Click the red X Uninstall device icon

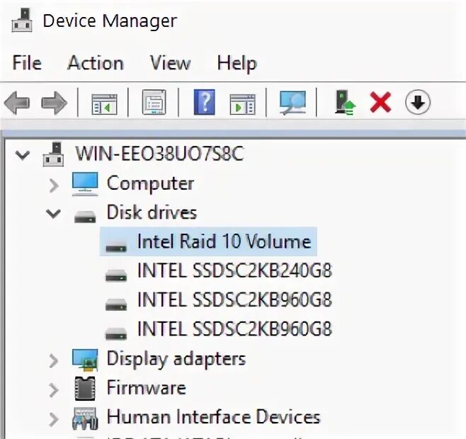[x=381, y=103]
